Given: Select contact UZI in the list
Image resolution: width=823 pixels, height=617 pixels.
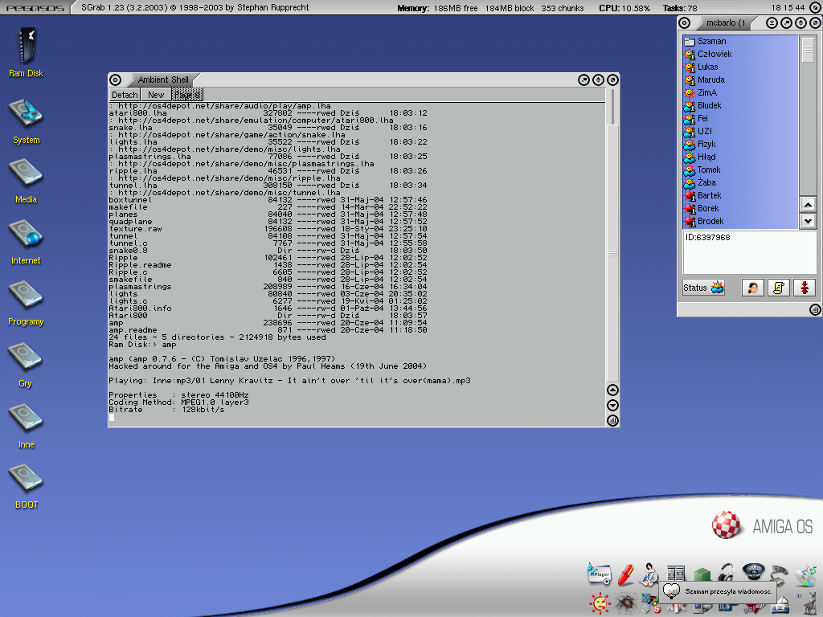Looking at the screenshot, I should 740,131.
